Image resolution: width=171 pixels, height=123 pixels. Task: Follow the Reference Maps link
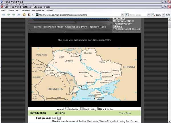pos(53,27)
